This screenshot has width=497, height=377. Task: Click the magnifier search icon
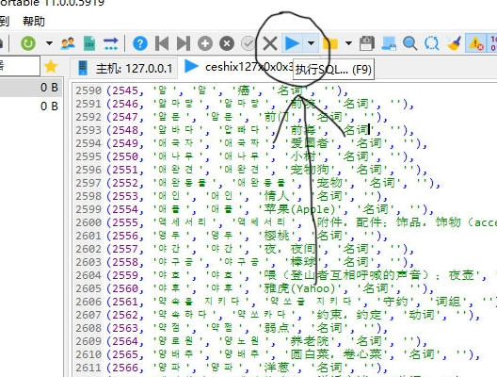409,43
